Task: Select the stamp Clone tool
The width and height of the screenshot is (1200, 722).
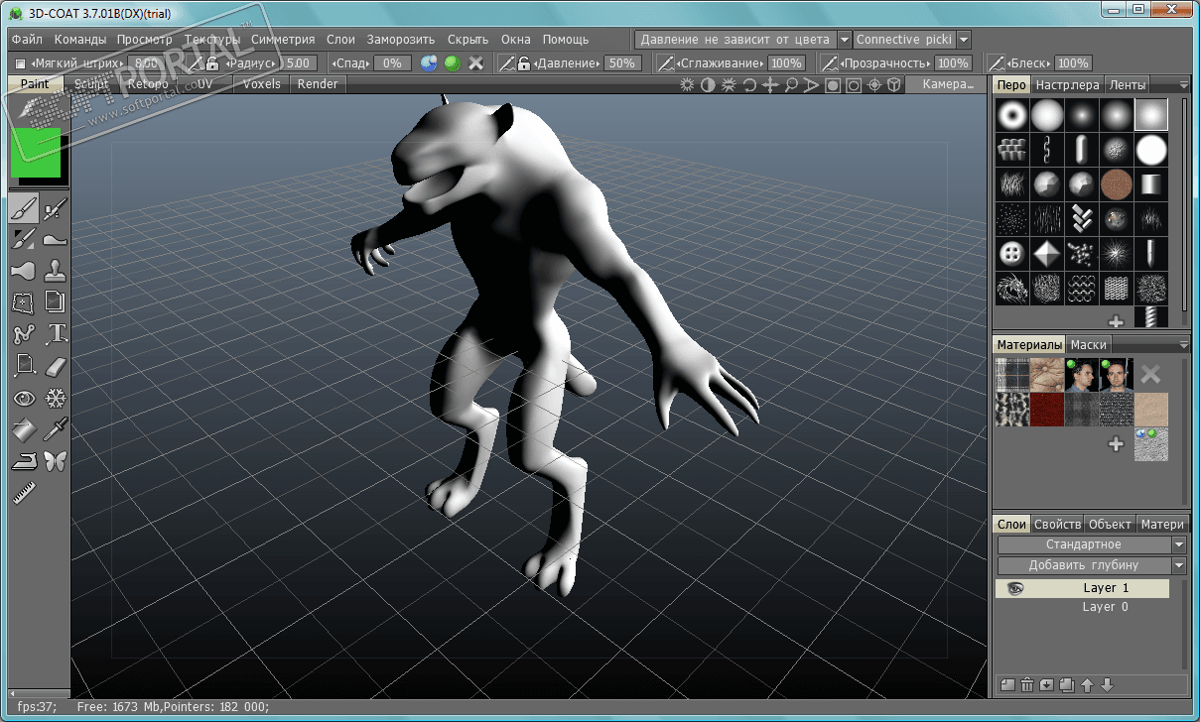Action: (56, 270)
